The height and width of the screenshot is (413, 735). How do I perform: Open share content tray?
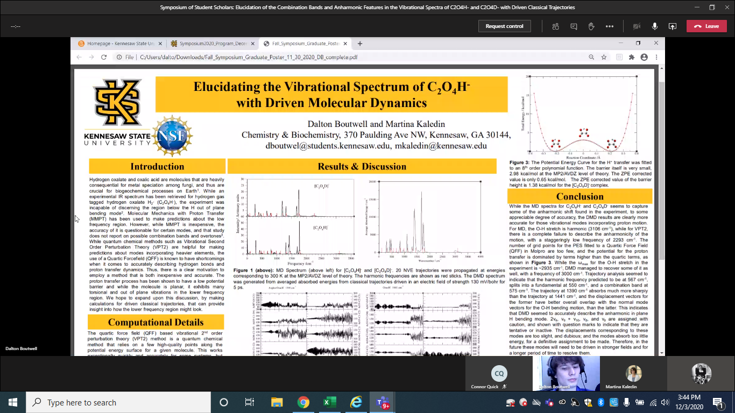point(673,26)
